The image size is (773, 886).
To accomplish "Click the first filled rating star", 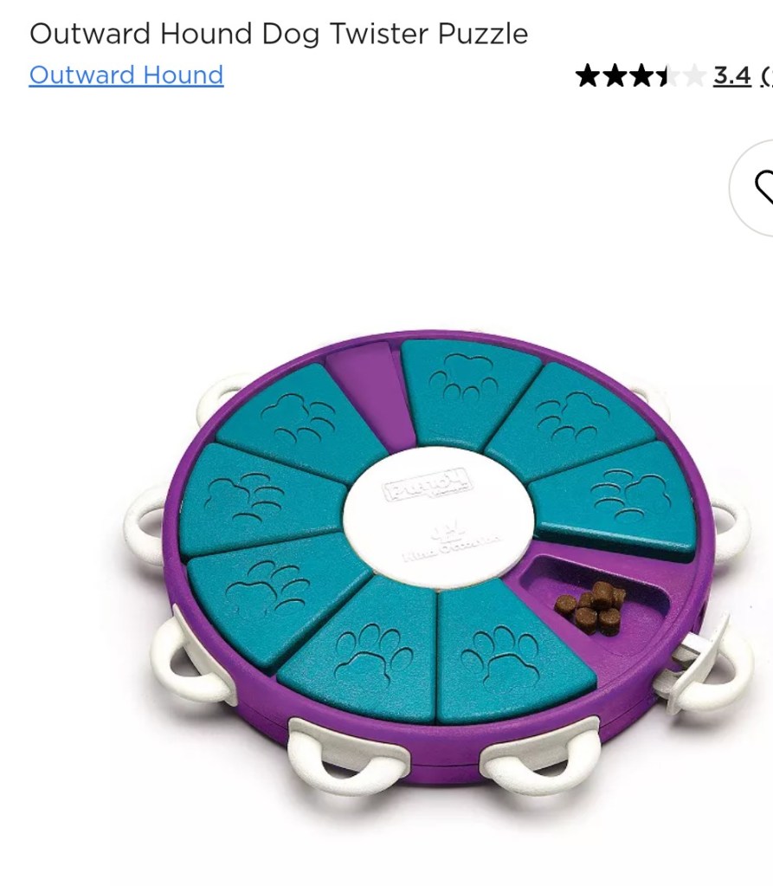I will pyautogui.click(x=588, y=75).
